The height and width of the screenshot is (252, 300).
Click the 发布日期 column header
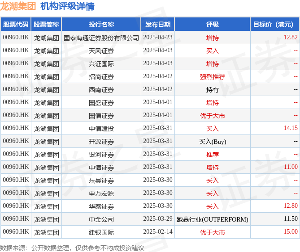(x=158, y=25)
